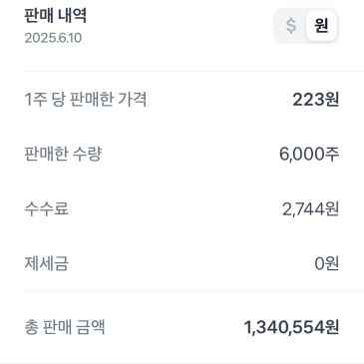Click the 6,000주 quantity value
364x364 pixels.
309,154
